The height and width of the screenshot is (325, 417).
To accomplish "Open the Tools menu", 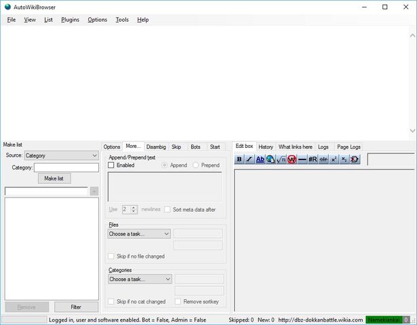I will 122,20.
